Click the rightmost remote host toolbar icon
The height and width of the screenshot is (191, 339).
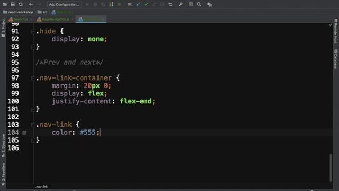209,5
